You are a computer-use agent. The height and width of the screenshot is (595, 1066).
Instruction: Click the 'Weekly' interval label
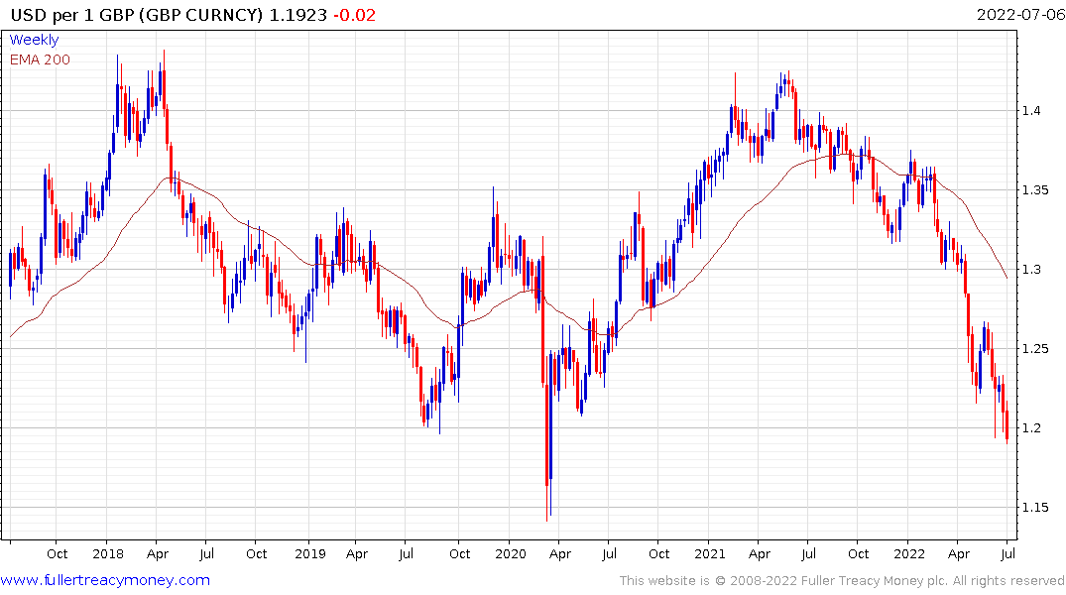pos(34,40)
